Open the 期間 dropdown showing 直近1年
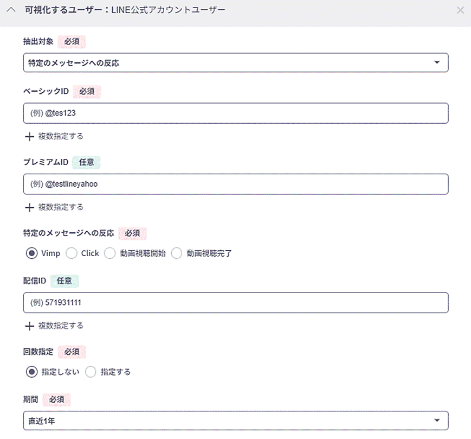 tap(235, 421)
